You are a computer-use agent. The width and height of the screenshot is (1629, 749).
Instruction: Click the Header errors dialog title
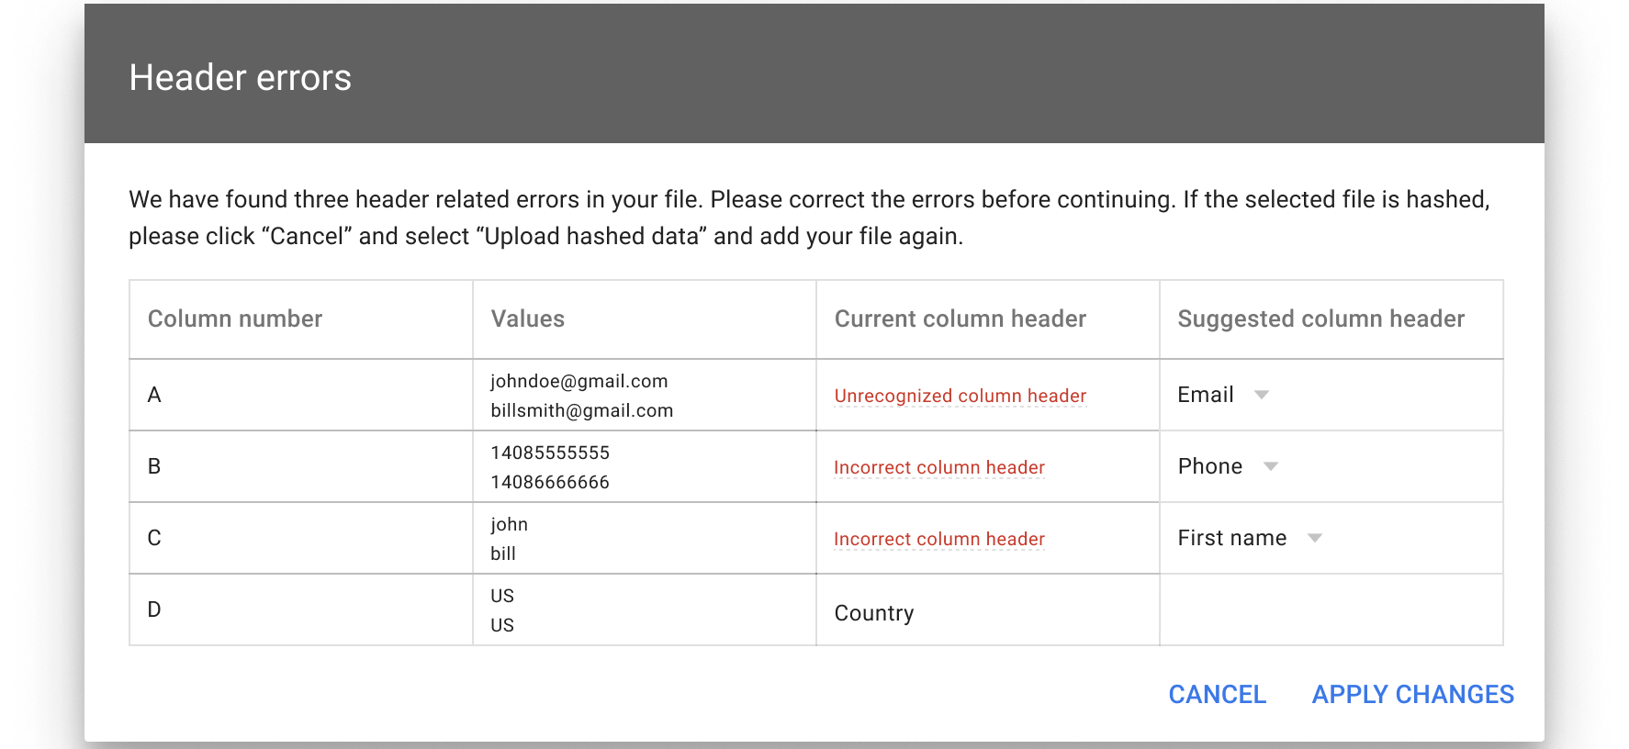(x=240, y=78)
